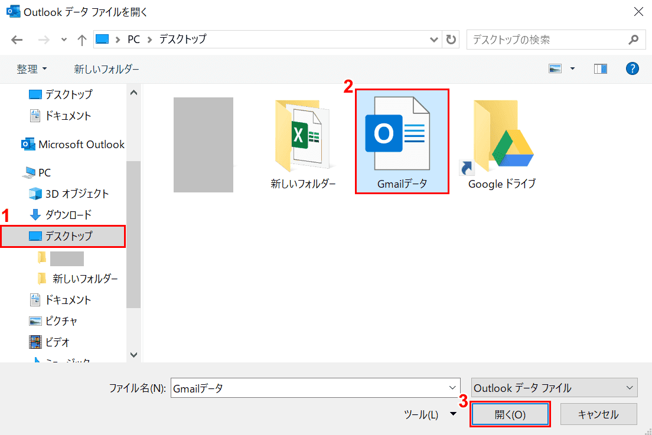The image size is (652, 435).
Task: Open the 整理 menu
Action: coord(32,69)
